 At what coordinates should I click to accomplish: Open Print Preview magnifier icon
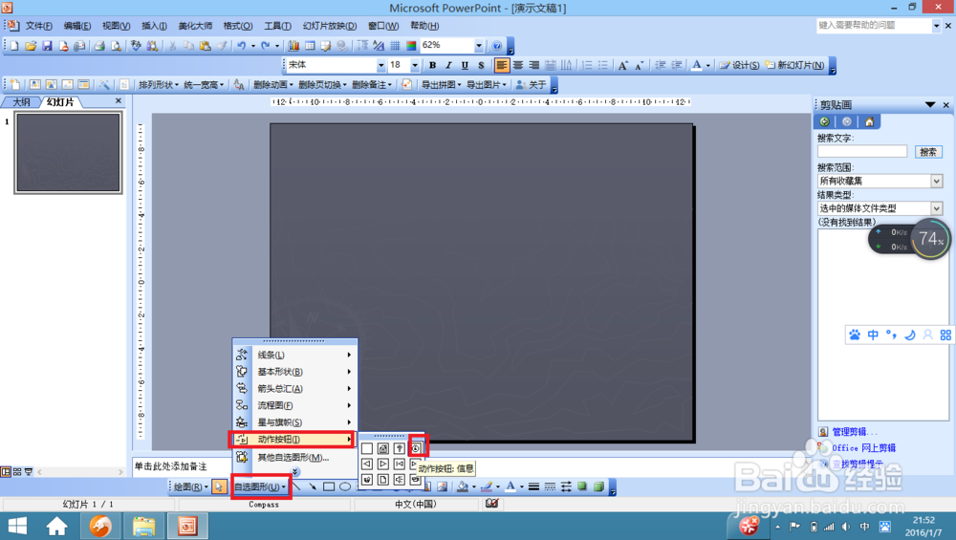116,46
